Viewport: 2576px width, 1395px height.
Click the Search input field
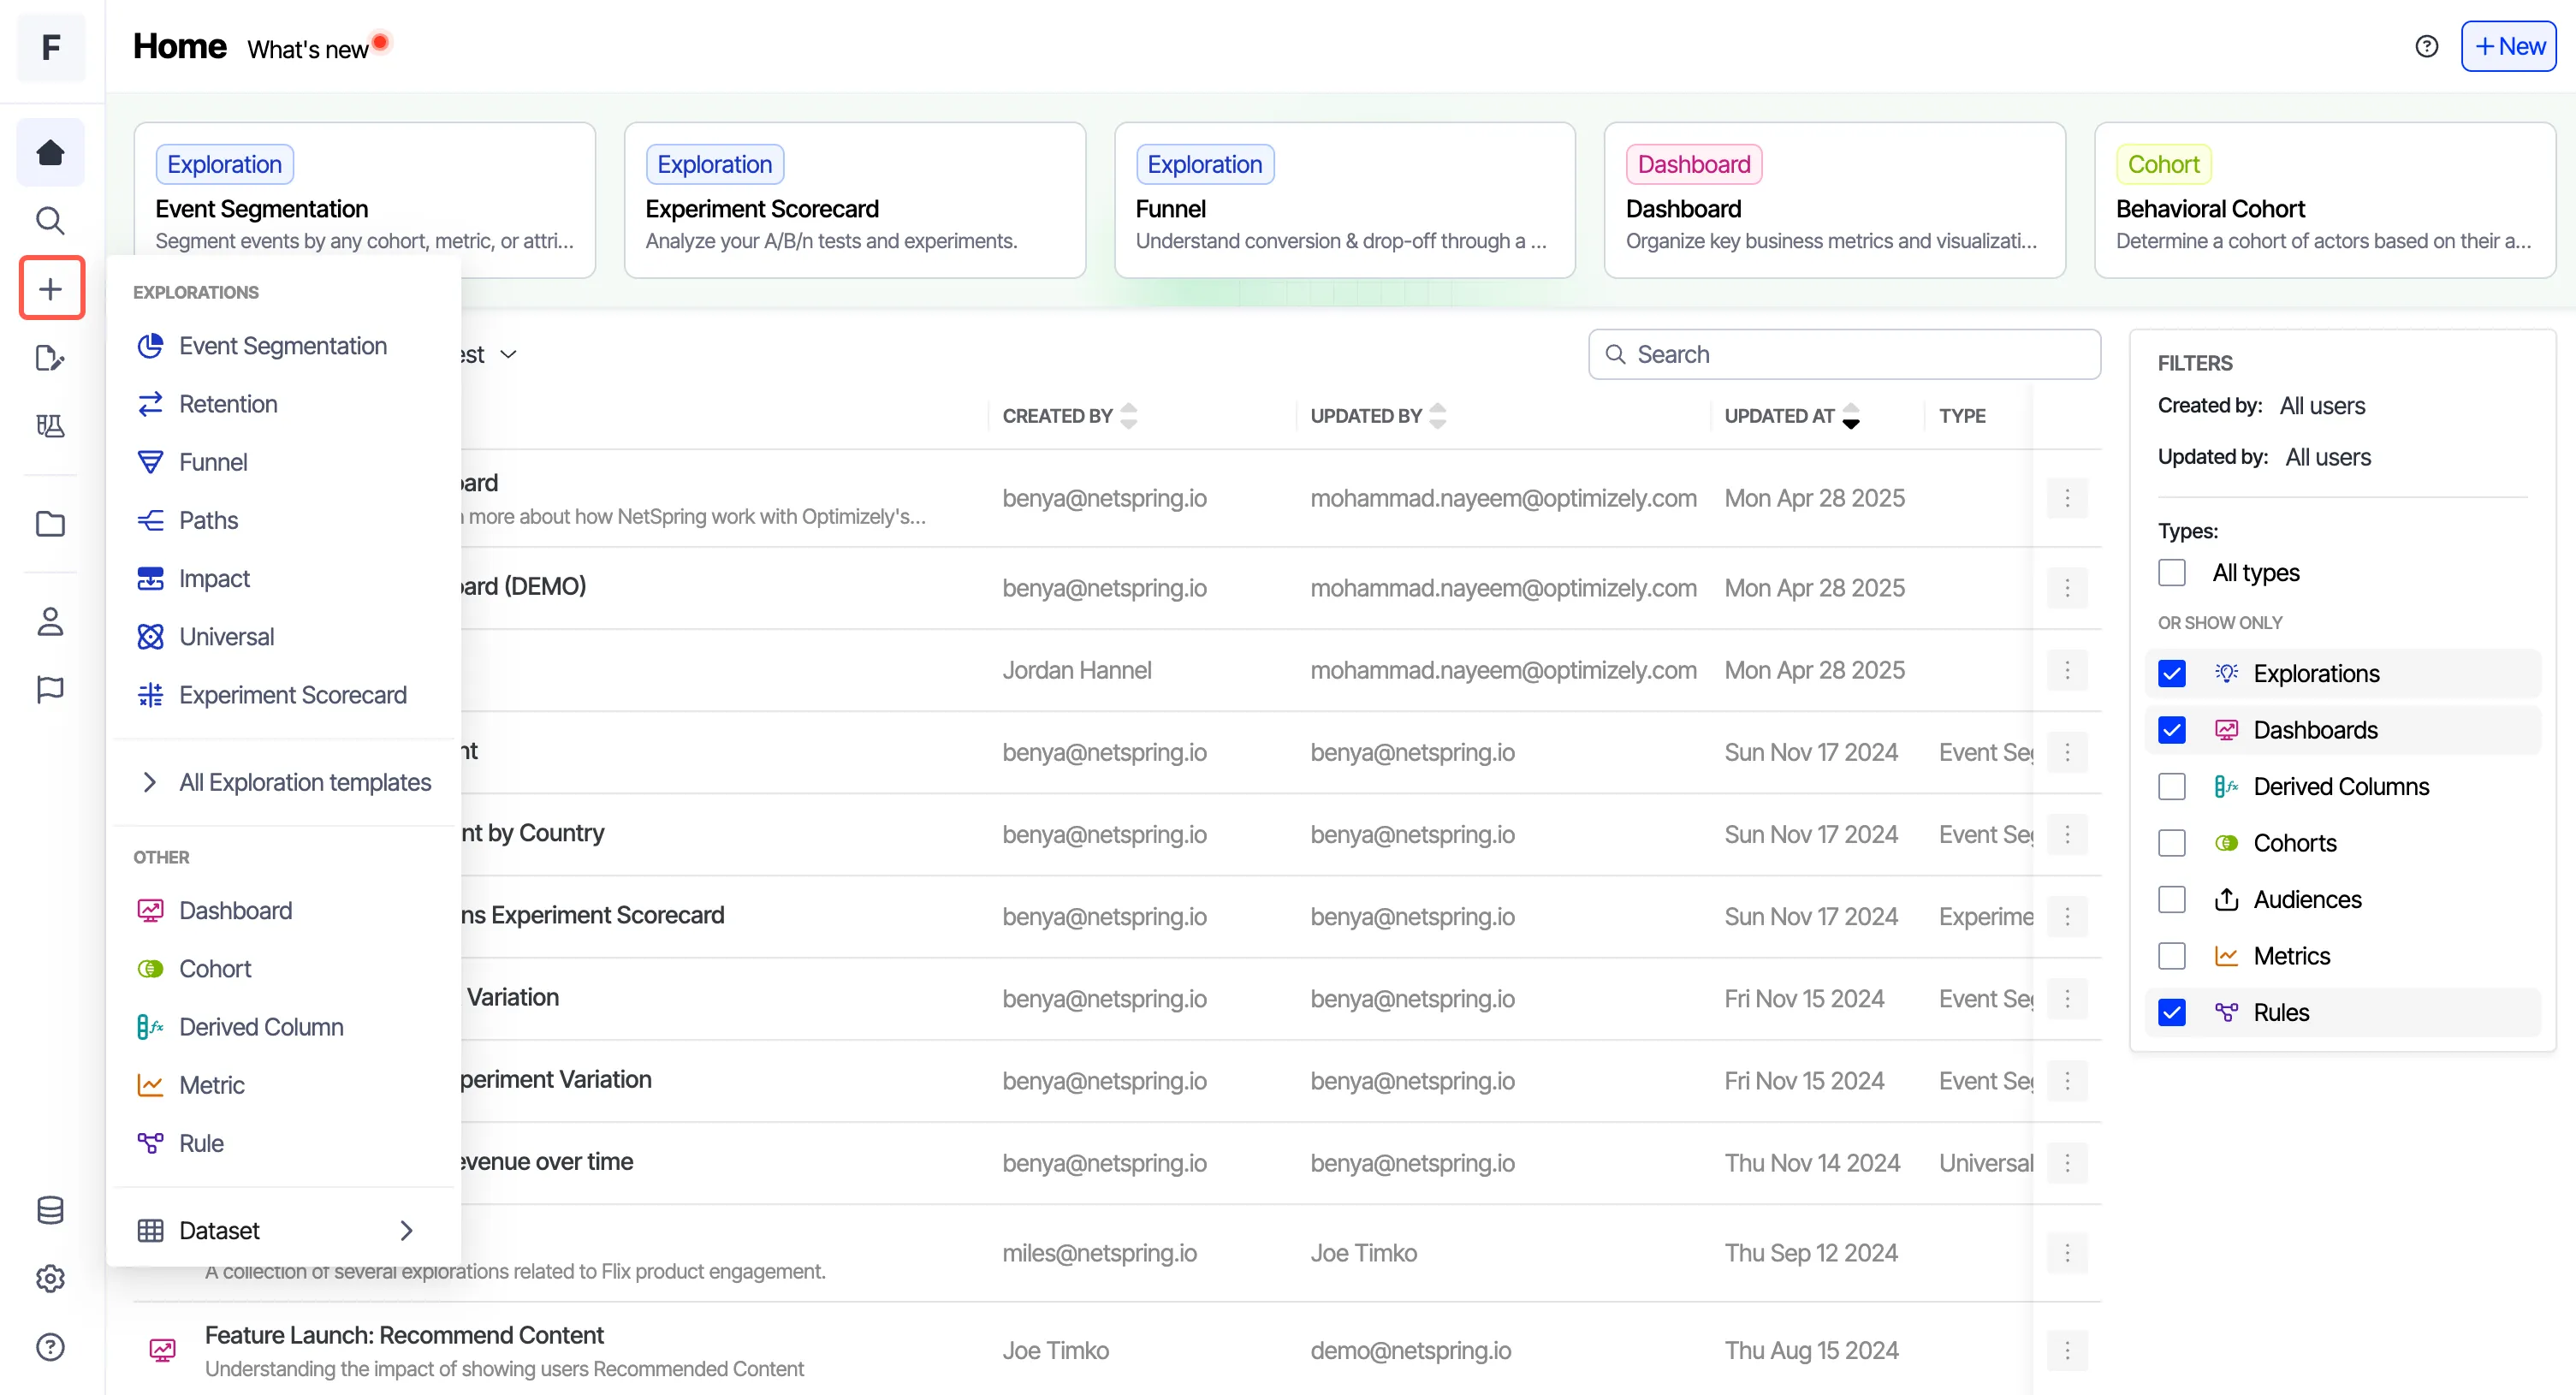click(1844, 354)
